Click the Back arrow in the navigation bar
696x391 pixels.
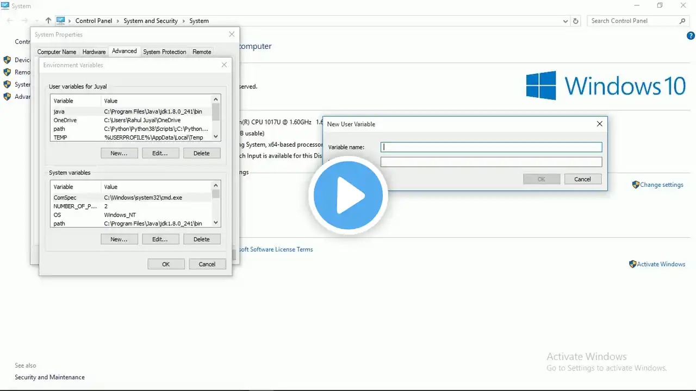(10, 21)
